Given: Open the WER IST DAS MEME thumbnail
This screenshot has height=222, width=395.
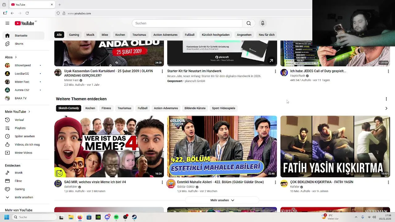Looking at the screenshot, I should click(x=109, y=146).
